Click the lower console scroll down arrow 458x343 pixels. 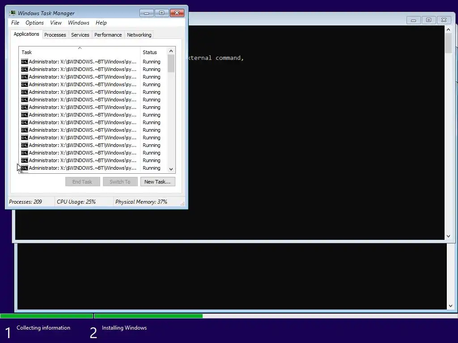click(x=451, y=306)
